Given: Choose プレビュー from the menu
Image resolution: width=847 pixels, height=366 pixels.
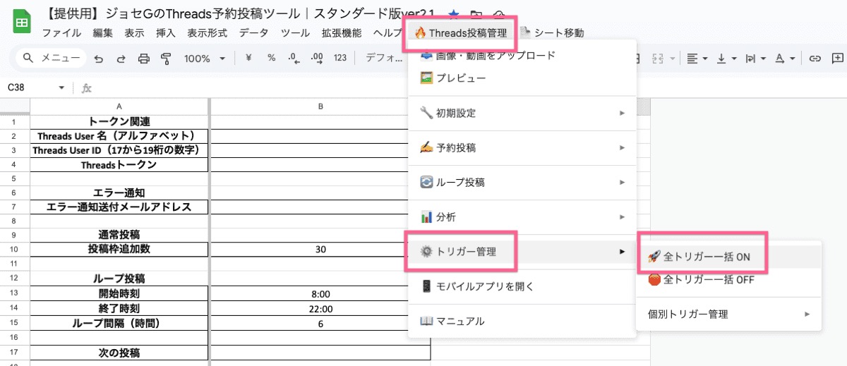Looking at the screenshot, I should 522,78.
